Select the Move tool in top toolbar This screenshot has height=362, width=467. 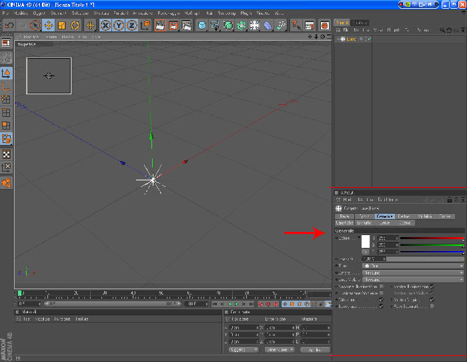click(x=48, y=25)
